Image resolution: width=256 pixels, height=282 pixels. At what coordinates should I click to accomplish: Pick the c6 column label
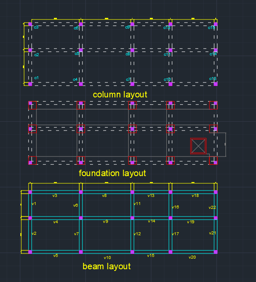[76, 28]
